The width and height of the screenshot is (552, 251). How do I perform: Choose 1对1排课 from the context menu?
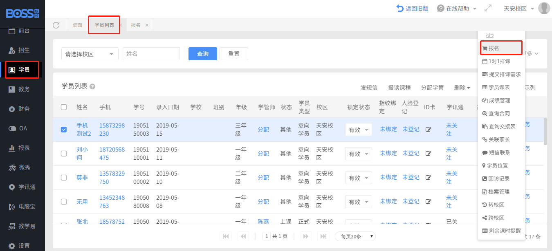pyautogui.click(x=501, y=61)
